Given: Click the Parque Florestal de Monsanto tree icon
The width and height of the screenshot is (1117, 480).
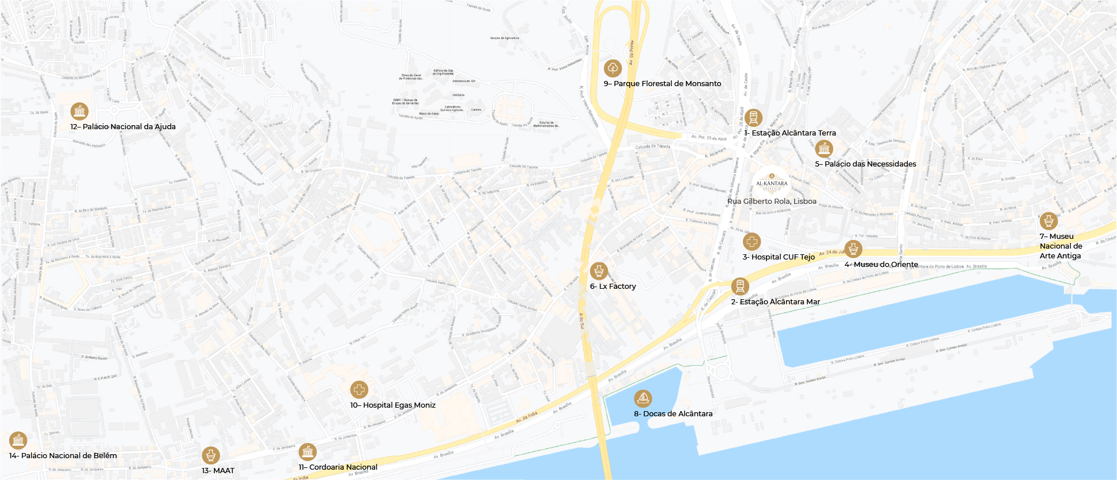Looking at the screenshot, I should tap(613, 68).
